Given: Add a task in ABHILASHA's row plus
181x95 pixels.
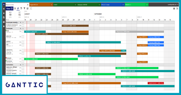Looking at the screenshot, I should pos(23,68).
